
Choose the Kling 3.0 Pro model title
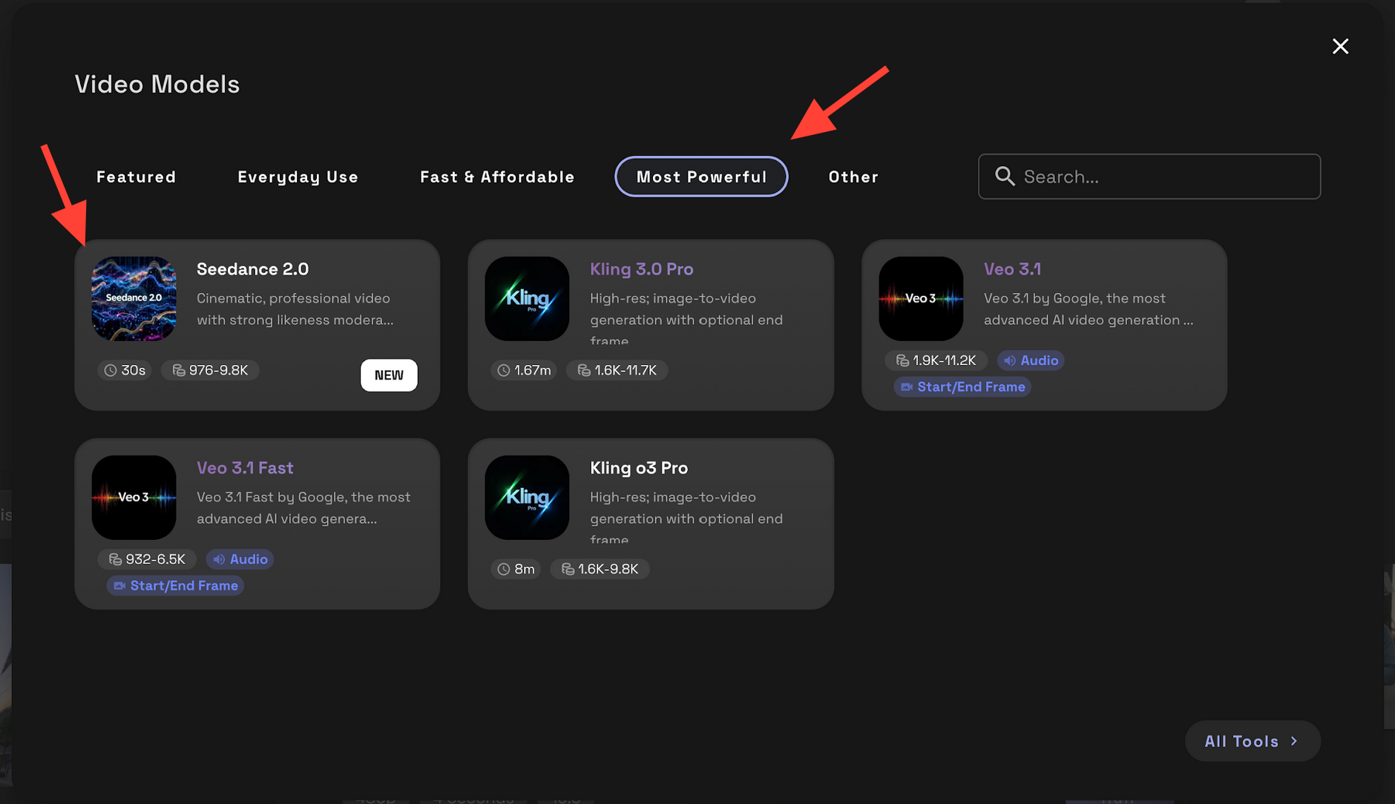(x=642, y=269)
